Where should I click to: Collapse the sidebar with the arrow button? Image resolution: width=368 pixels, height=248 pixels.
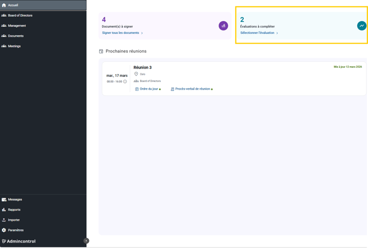coord(86,241)
